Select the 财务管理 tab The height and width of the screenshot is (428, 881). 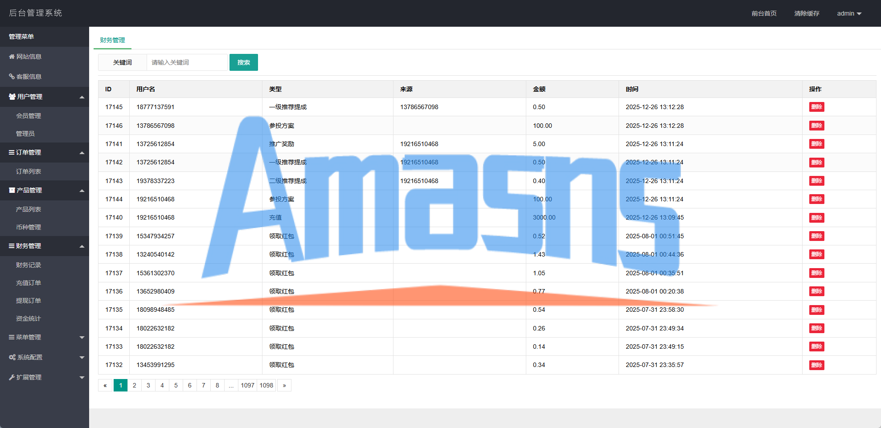(112, 40)
